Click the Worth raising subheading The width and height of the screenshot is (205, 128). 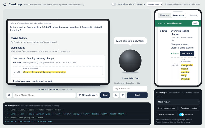pyautogui.click(x=18, y=48)
